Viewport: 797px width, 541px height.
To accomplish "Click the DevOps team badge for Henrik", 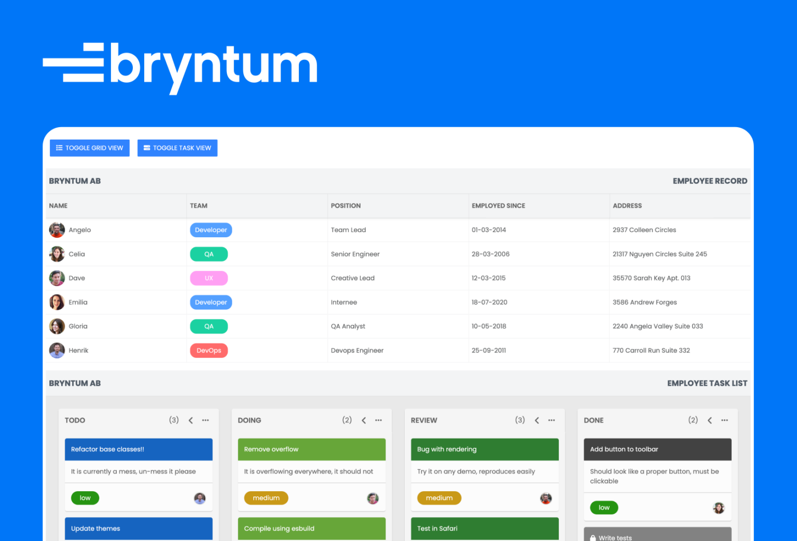I will 209,350.
